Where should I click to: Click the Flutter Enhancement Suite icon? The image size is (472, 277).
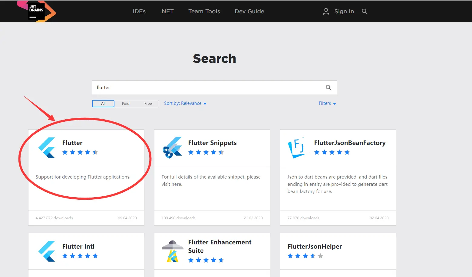(173, 251)
